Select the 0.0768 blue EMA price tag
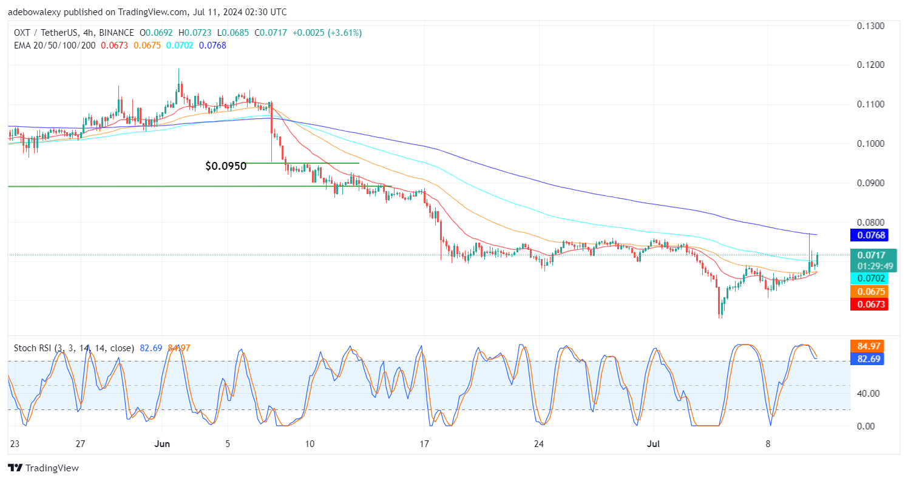 coord(870,235)
